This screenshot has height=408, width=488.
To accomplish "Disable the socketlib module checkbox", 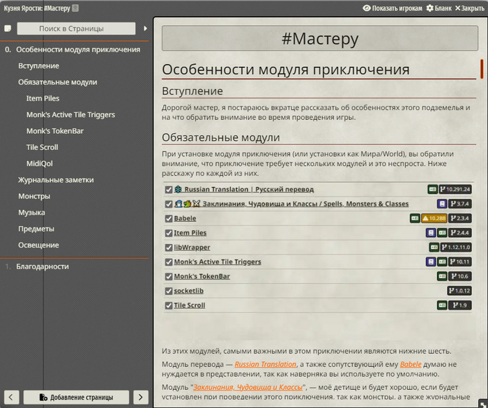I will point(169,291).
